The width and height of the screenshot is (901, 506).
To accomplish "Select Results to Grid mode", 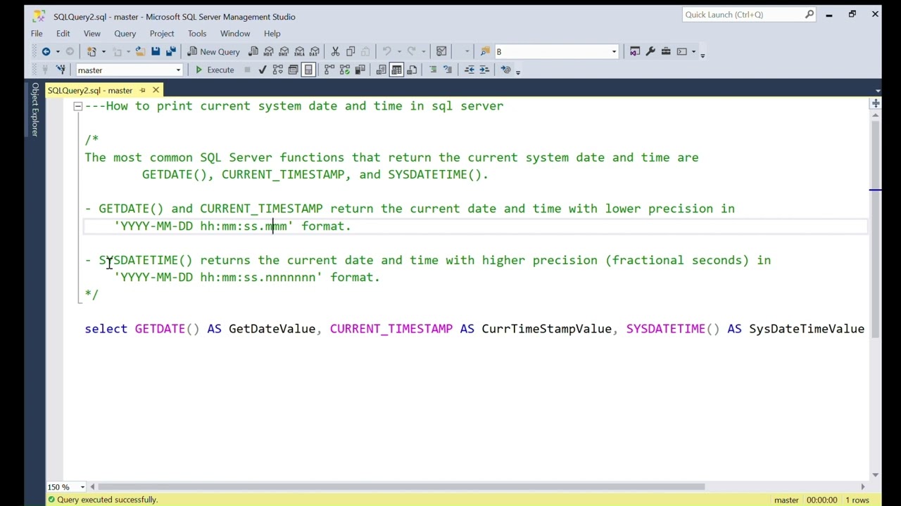I will click(x=396, y=70).
